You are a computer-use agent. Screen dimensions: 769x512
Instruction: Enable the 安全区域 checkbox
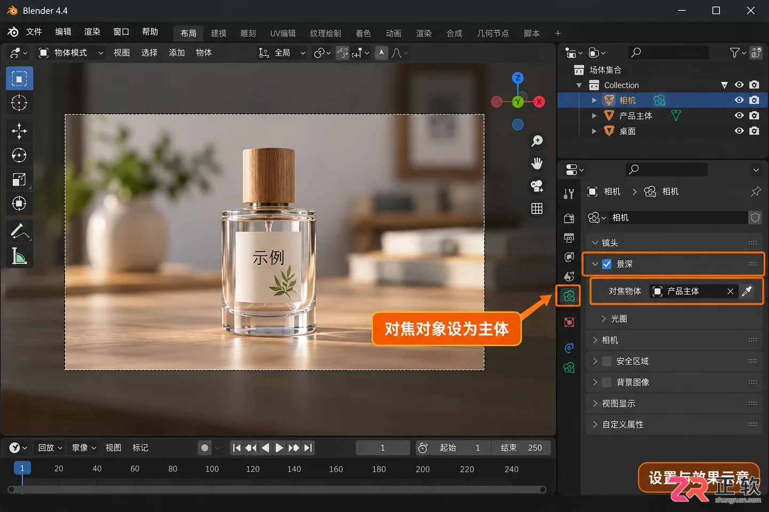tap(607, 361)
